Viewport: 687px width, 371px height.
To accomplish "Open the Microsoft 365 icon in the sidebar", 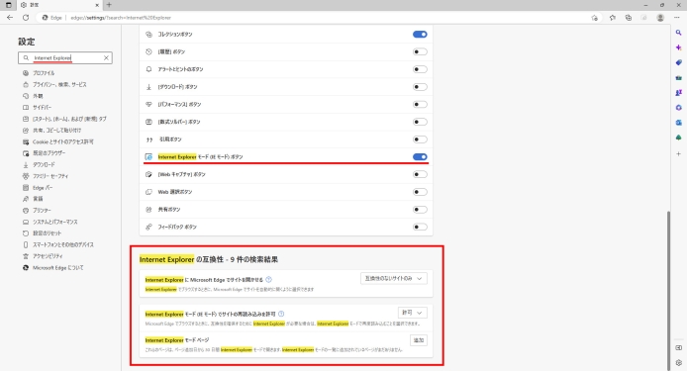I will [678, 107].
